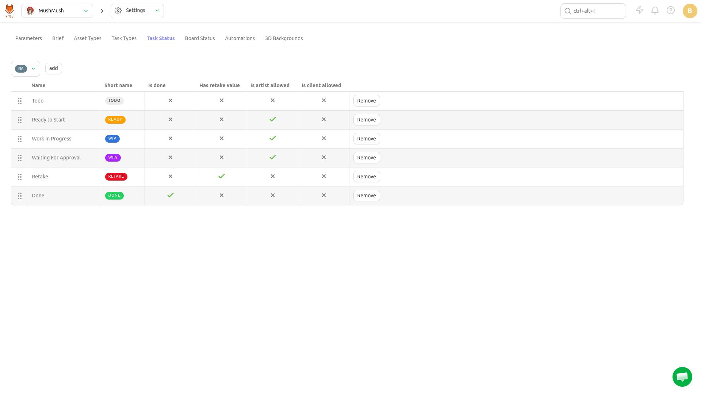Open the notifications bell
This screenshot has height=394, width=701.
[x=655, y=11]
